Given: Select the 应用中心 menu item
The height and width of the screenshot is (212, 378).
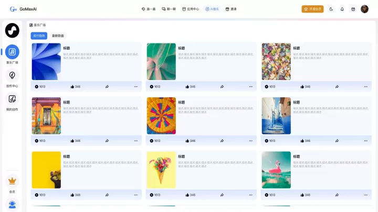Looking at the screenshot, I should click(190, 9).
